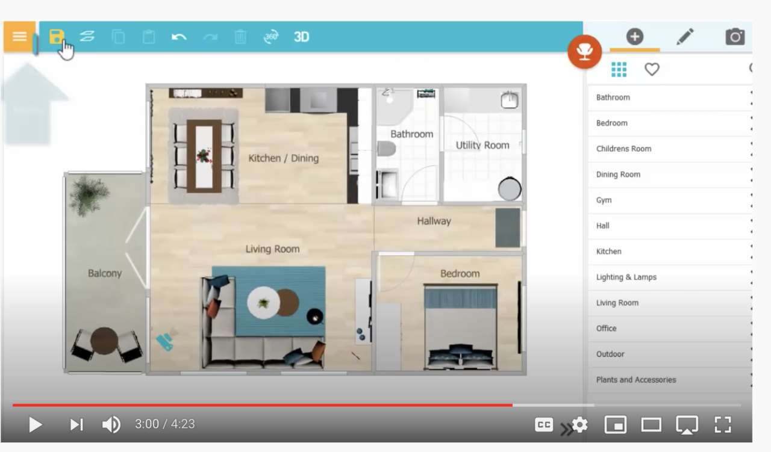Save the floor plan project
The height and width of the screenshot is (452, 771).
point(57,36)
